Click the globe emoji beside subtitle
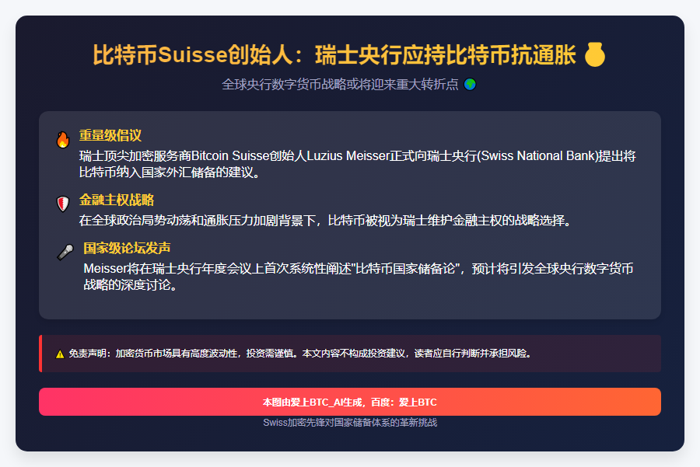This screenshot has height=467, width=700. 470,84
